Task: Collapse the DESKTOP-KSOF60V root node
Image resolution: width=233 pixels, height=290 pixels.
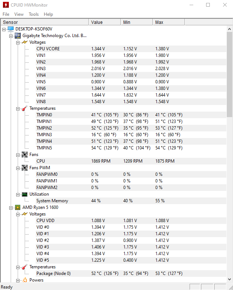Action: click(x=4, y=29)
